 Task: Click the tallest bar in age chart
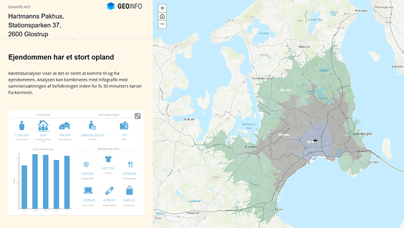click(x=35, y=181)
